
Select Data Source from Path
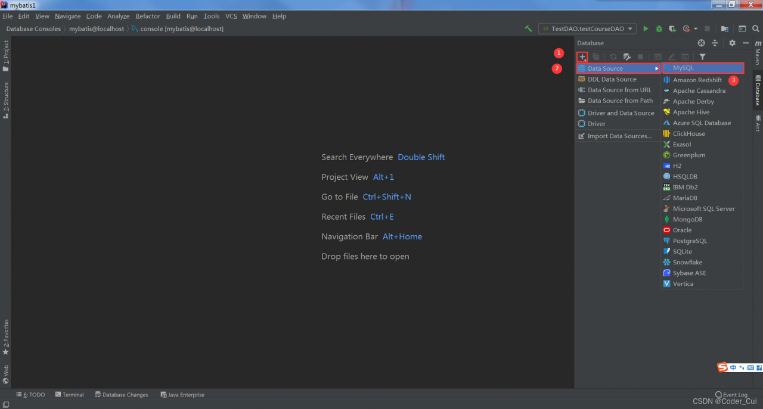point(618,101)
